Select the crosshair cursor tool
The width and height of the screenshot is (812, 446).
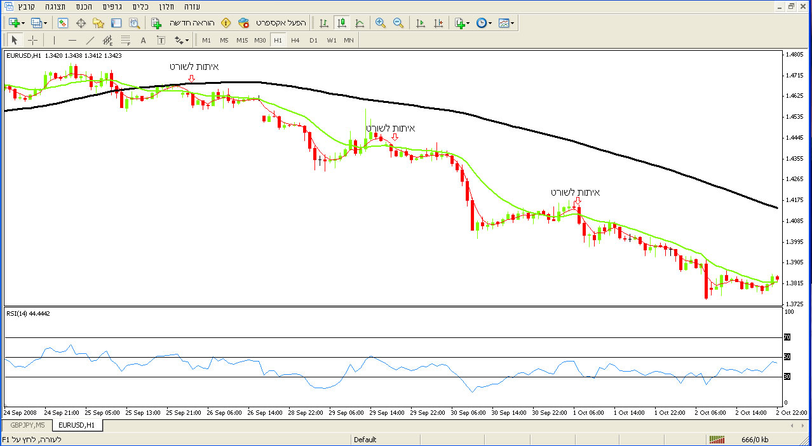(x=33, y=40)
